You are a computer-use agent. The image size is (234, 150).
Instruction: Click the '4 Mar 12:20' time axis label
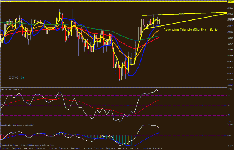tap(99, 149)
